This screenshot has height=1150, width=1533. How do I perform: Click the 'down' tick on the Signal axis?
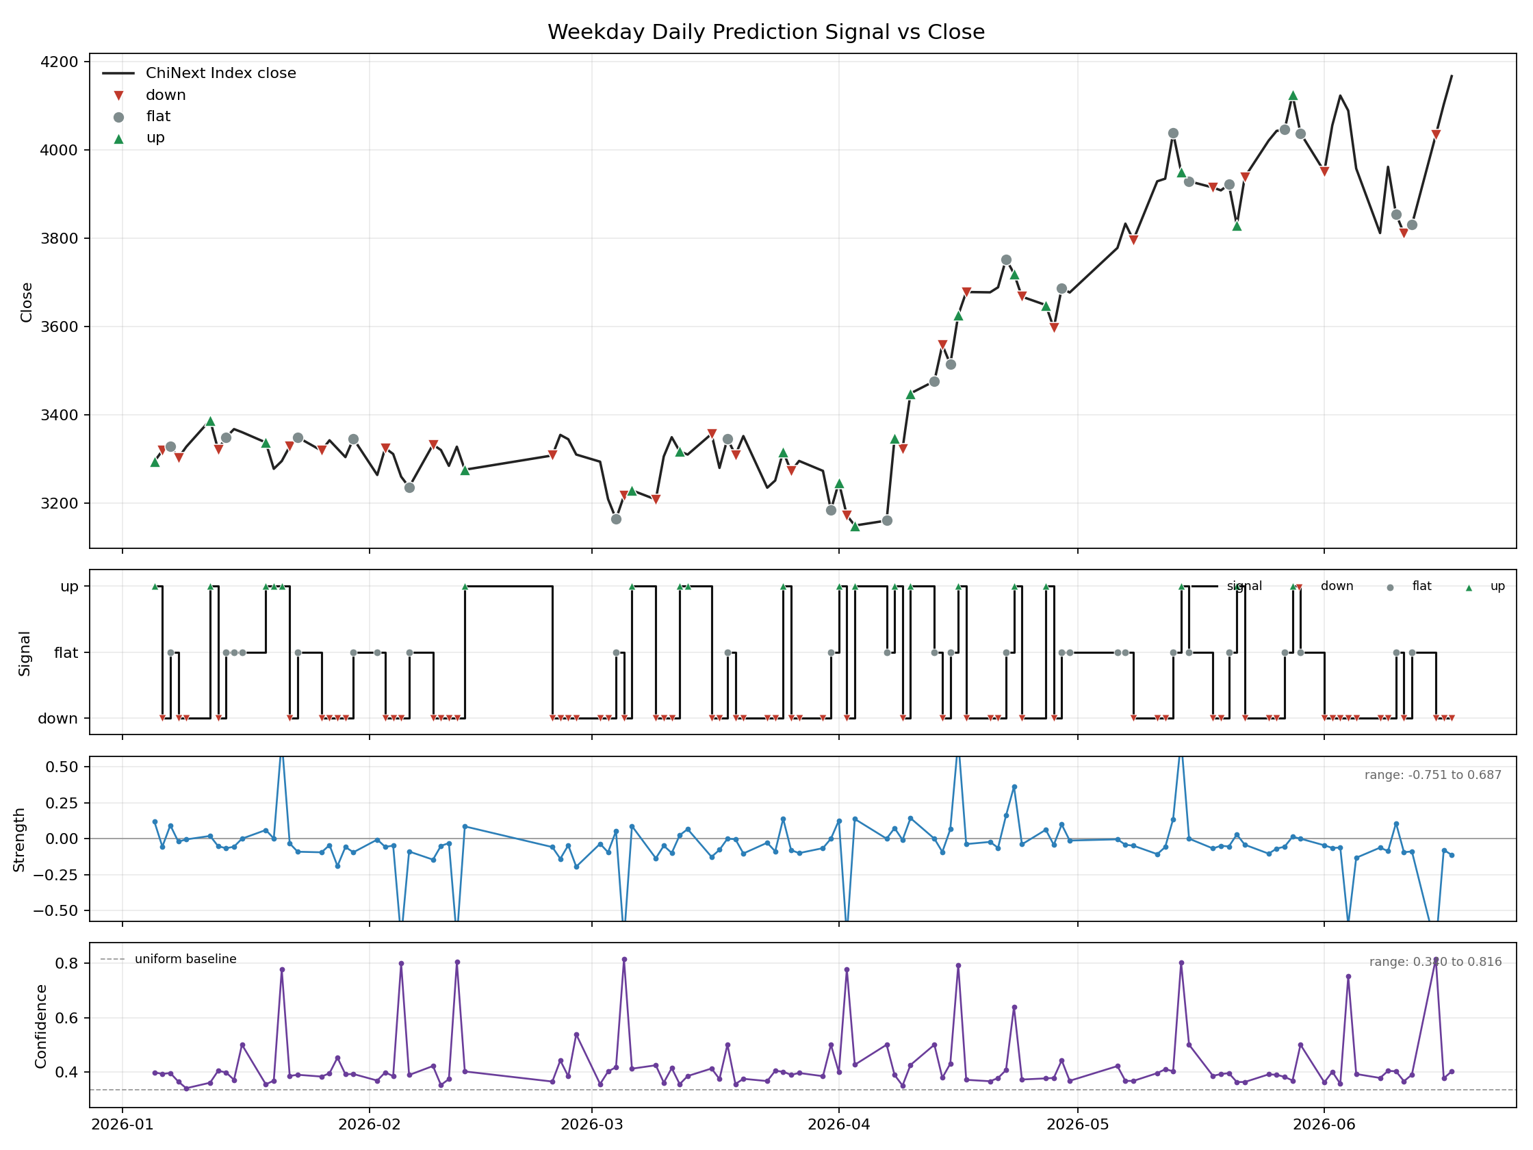pyautogui.click(x=58, y=718)
